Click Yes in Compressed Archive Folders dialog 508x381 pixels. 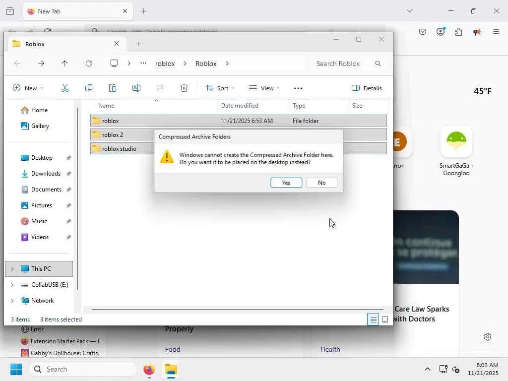click(x=286, y=183)
